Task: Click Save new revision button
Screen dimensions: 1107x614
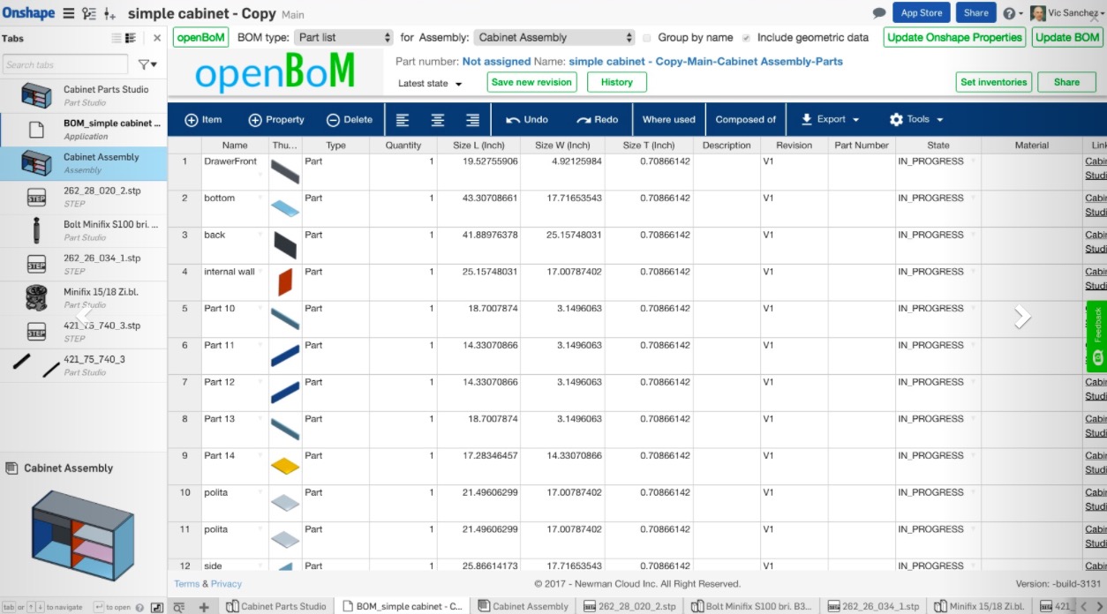Action: [x=531, y=82]
